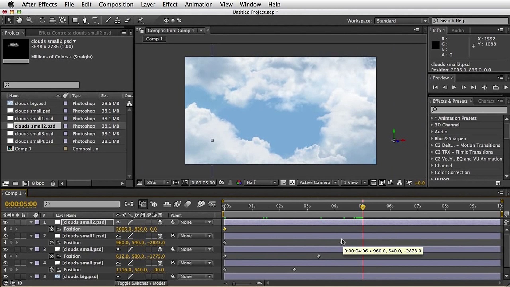The height and width of the screenshot is (287, 510).
Task: Switch to the Audio panel tab
Action: point(457,30)
